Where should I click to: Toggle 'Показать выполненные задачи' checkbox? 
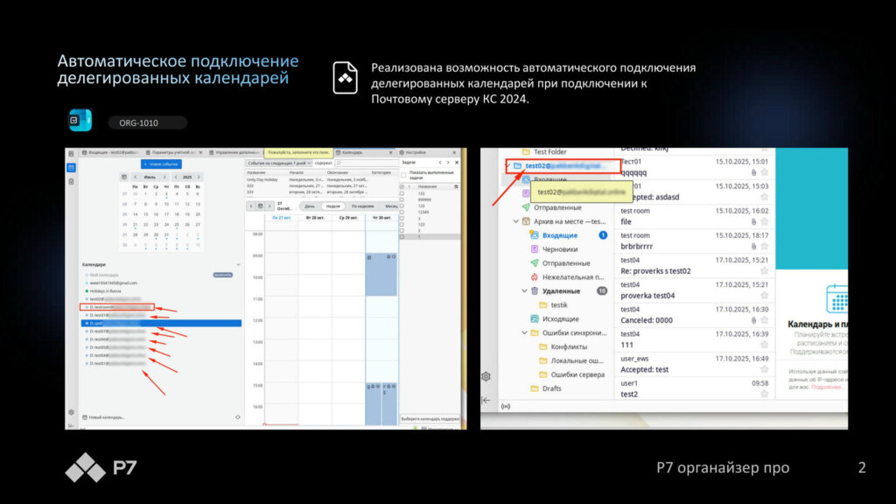pos(403,175)
